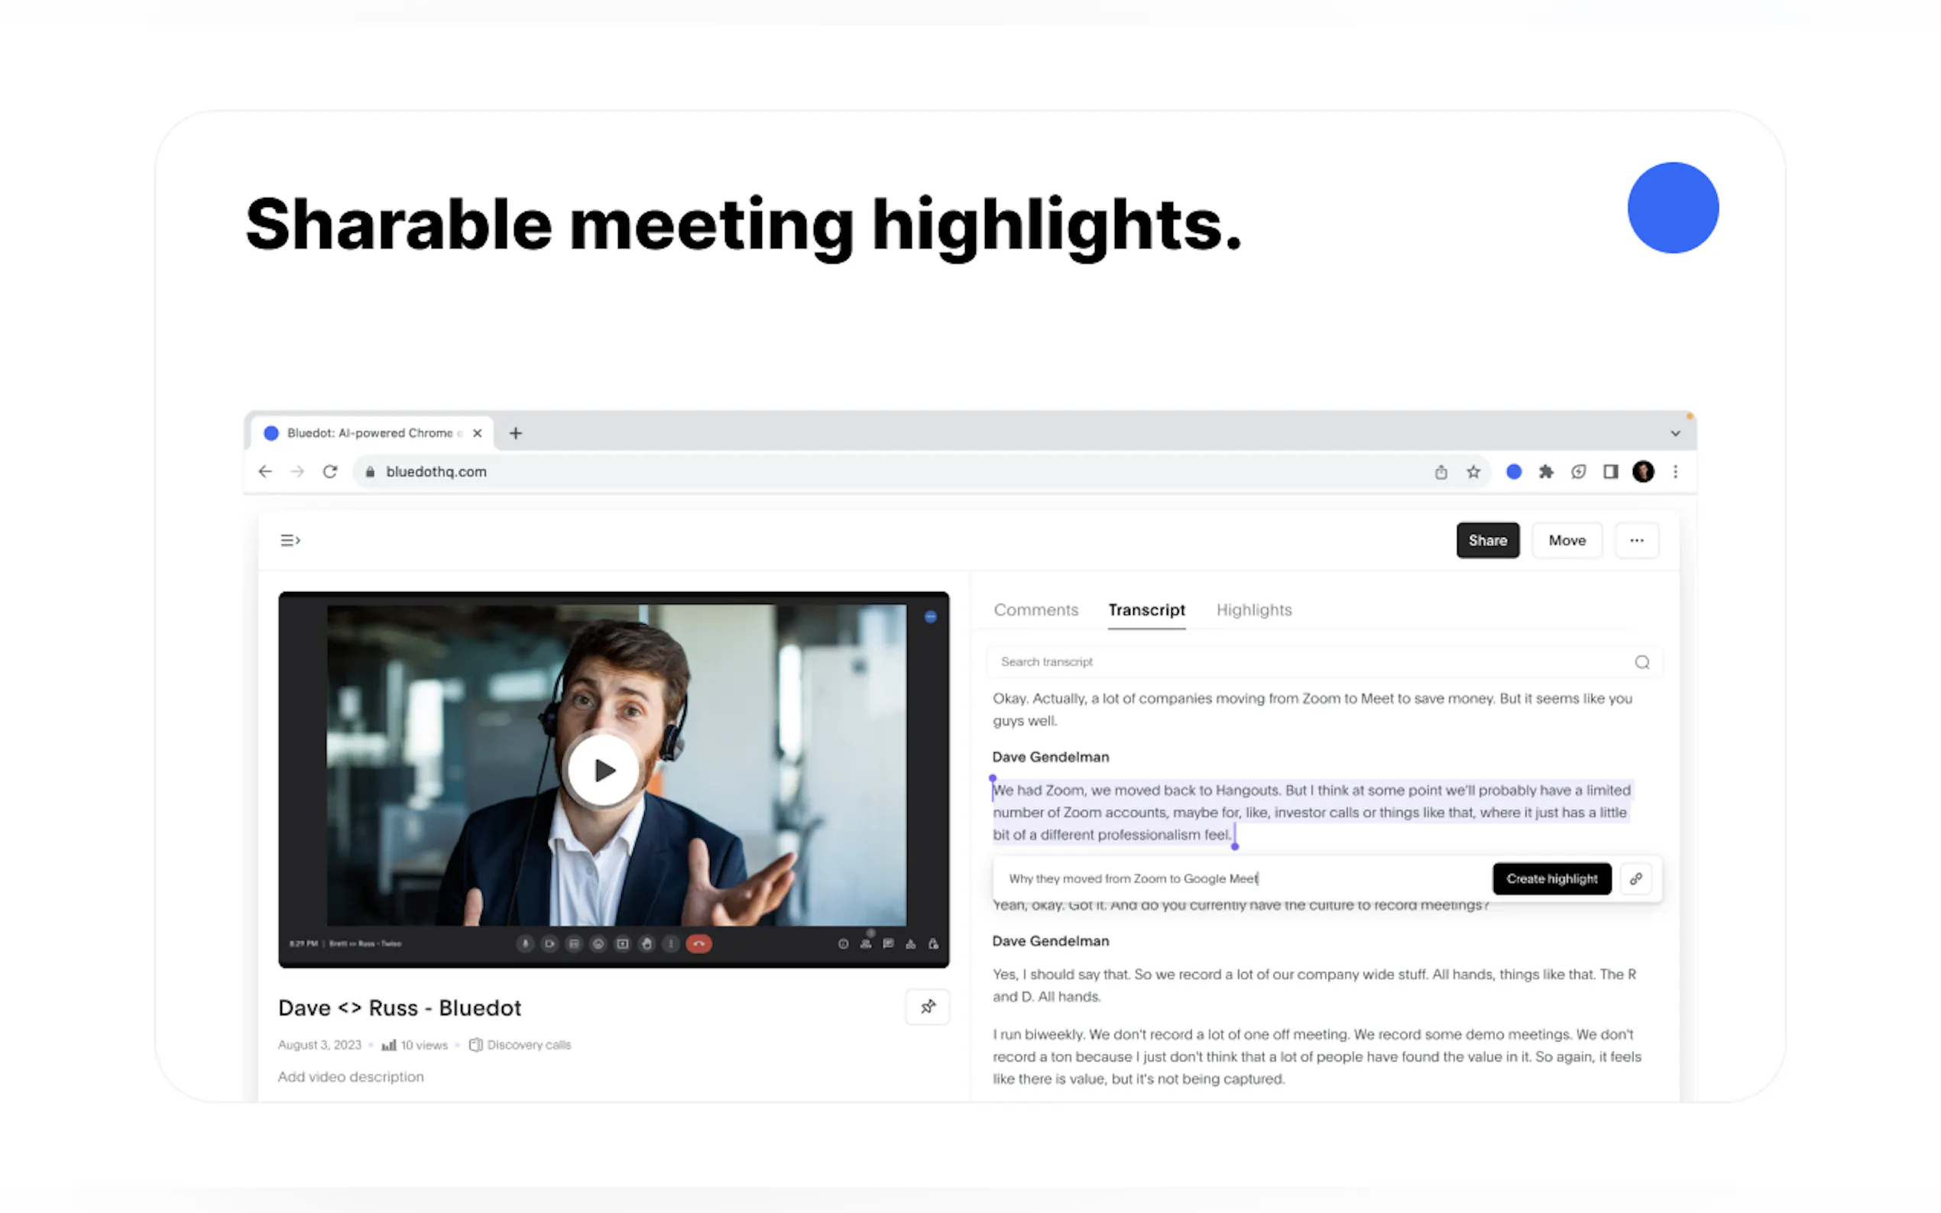1941x1213 pixels.
Task: Open the Chrome three-dot menu
Action: (1674, 472)
